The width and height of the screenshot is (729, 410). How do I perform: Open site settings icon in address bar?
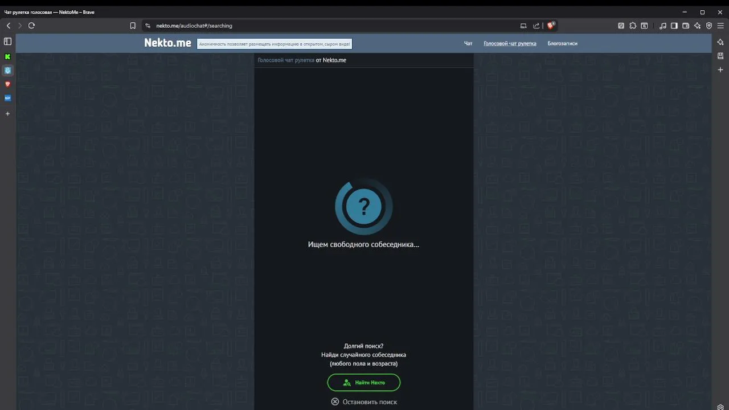pos(148,26)
